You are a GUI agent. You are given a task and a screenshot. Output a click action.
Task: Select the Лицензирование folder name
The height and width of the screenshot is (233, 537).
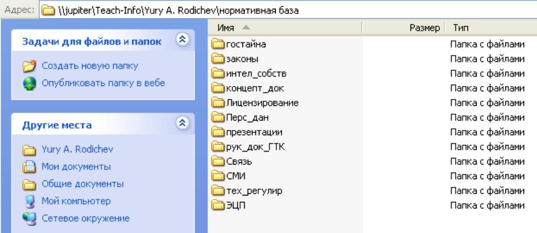point(262,102)
